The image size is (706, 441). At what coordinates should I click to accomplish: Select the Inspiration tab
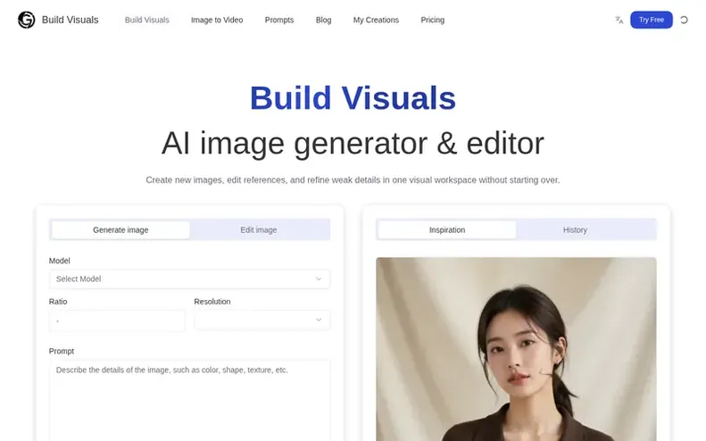point(446,229)
